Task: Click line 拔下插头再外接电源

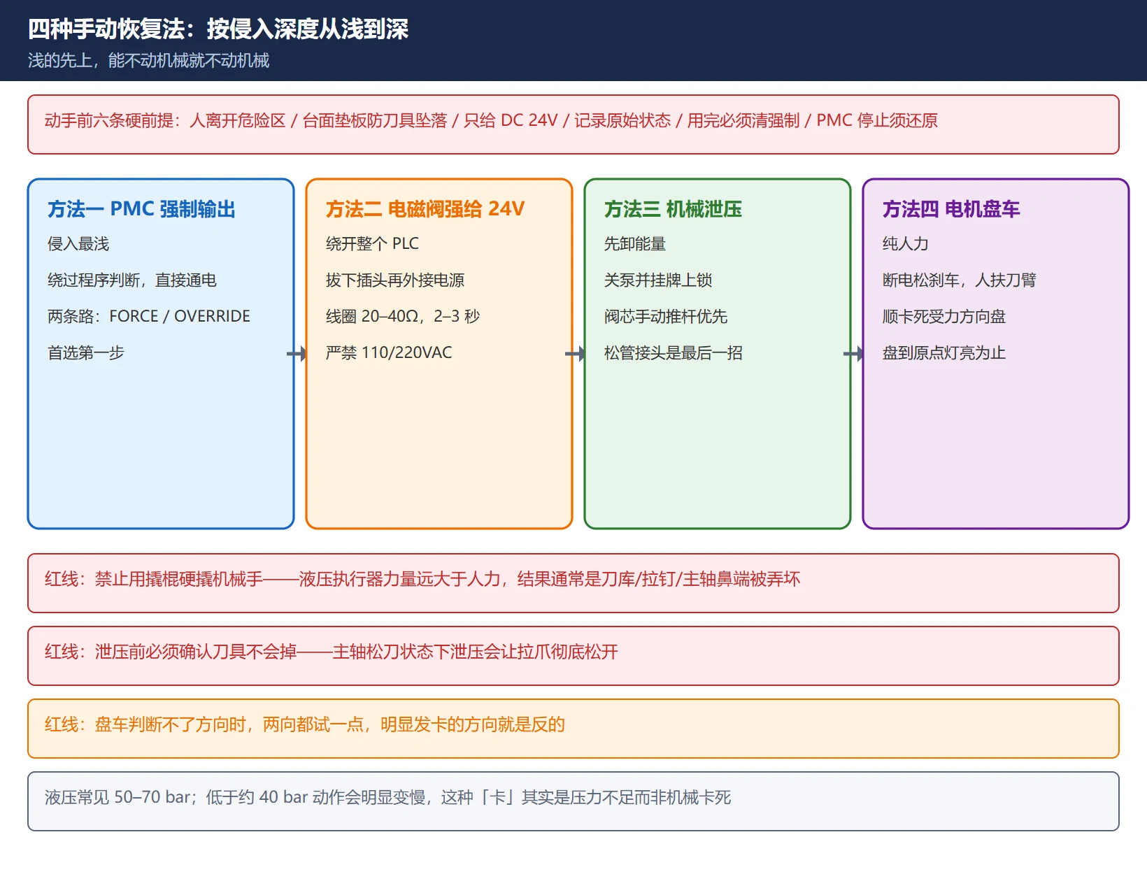Action: pos(395,280)
